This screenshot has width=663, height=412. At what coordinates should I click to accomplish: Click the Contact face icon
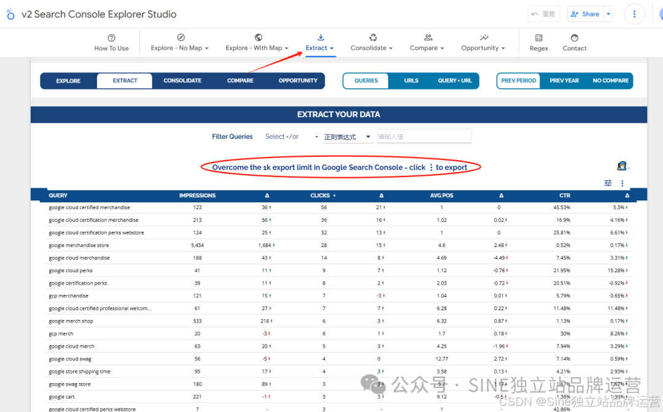click(574, 37)
